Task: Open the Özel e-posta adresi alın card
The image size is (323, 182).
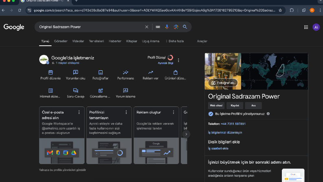Action: [62, 135]
